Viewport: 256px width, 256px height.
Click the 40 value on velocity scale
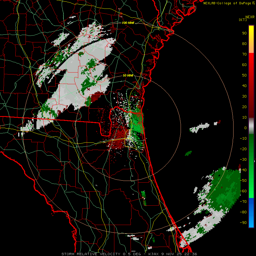[x=244, y=86]
